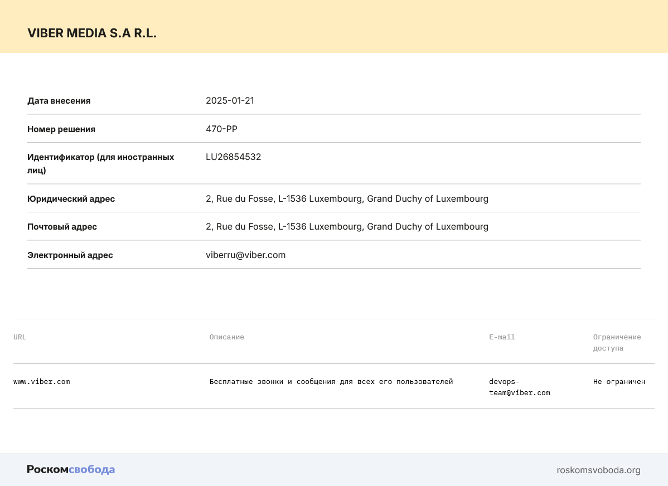668x486 pixels.
Task: Click the E-mail column header
Action: [502, 337]
